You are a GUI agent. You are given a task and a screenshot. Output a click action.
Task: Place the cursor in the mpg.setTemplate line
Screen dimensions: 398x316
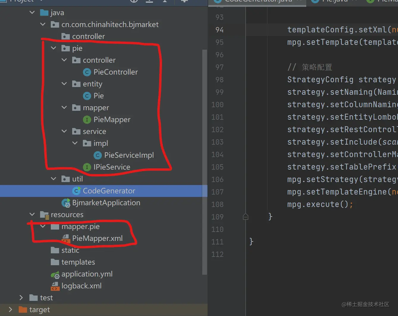click(342, 42)
